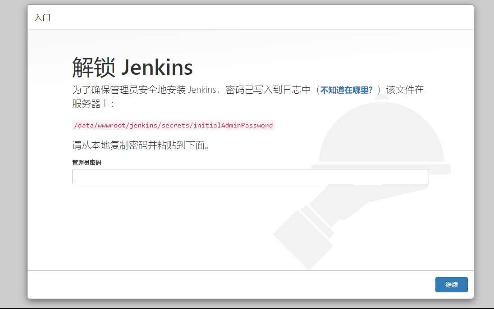Viewport: 494px width, 309px height.
Task: Click the 服务器上 text line
Action: click(92, 104)
